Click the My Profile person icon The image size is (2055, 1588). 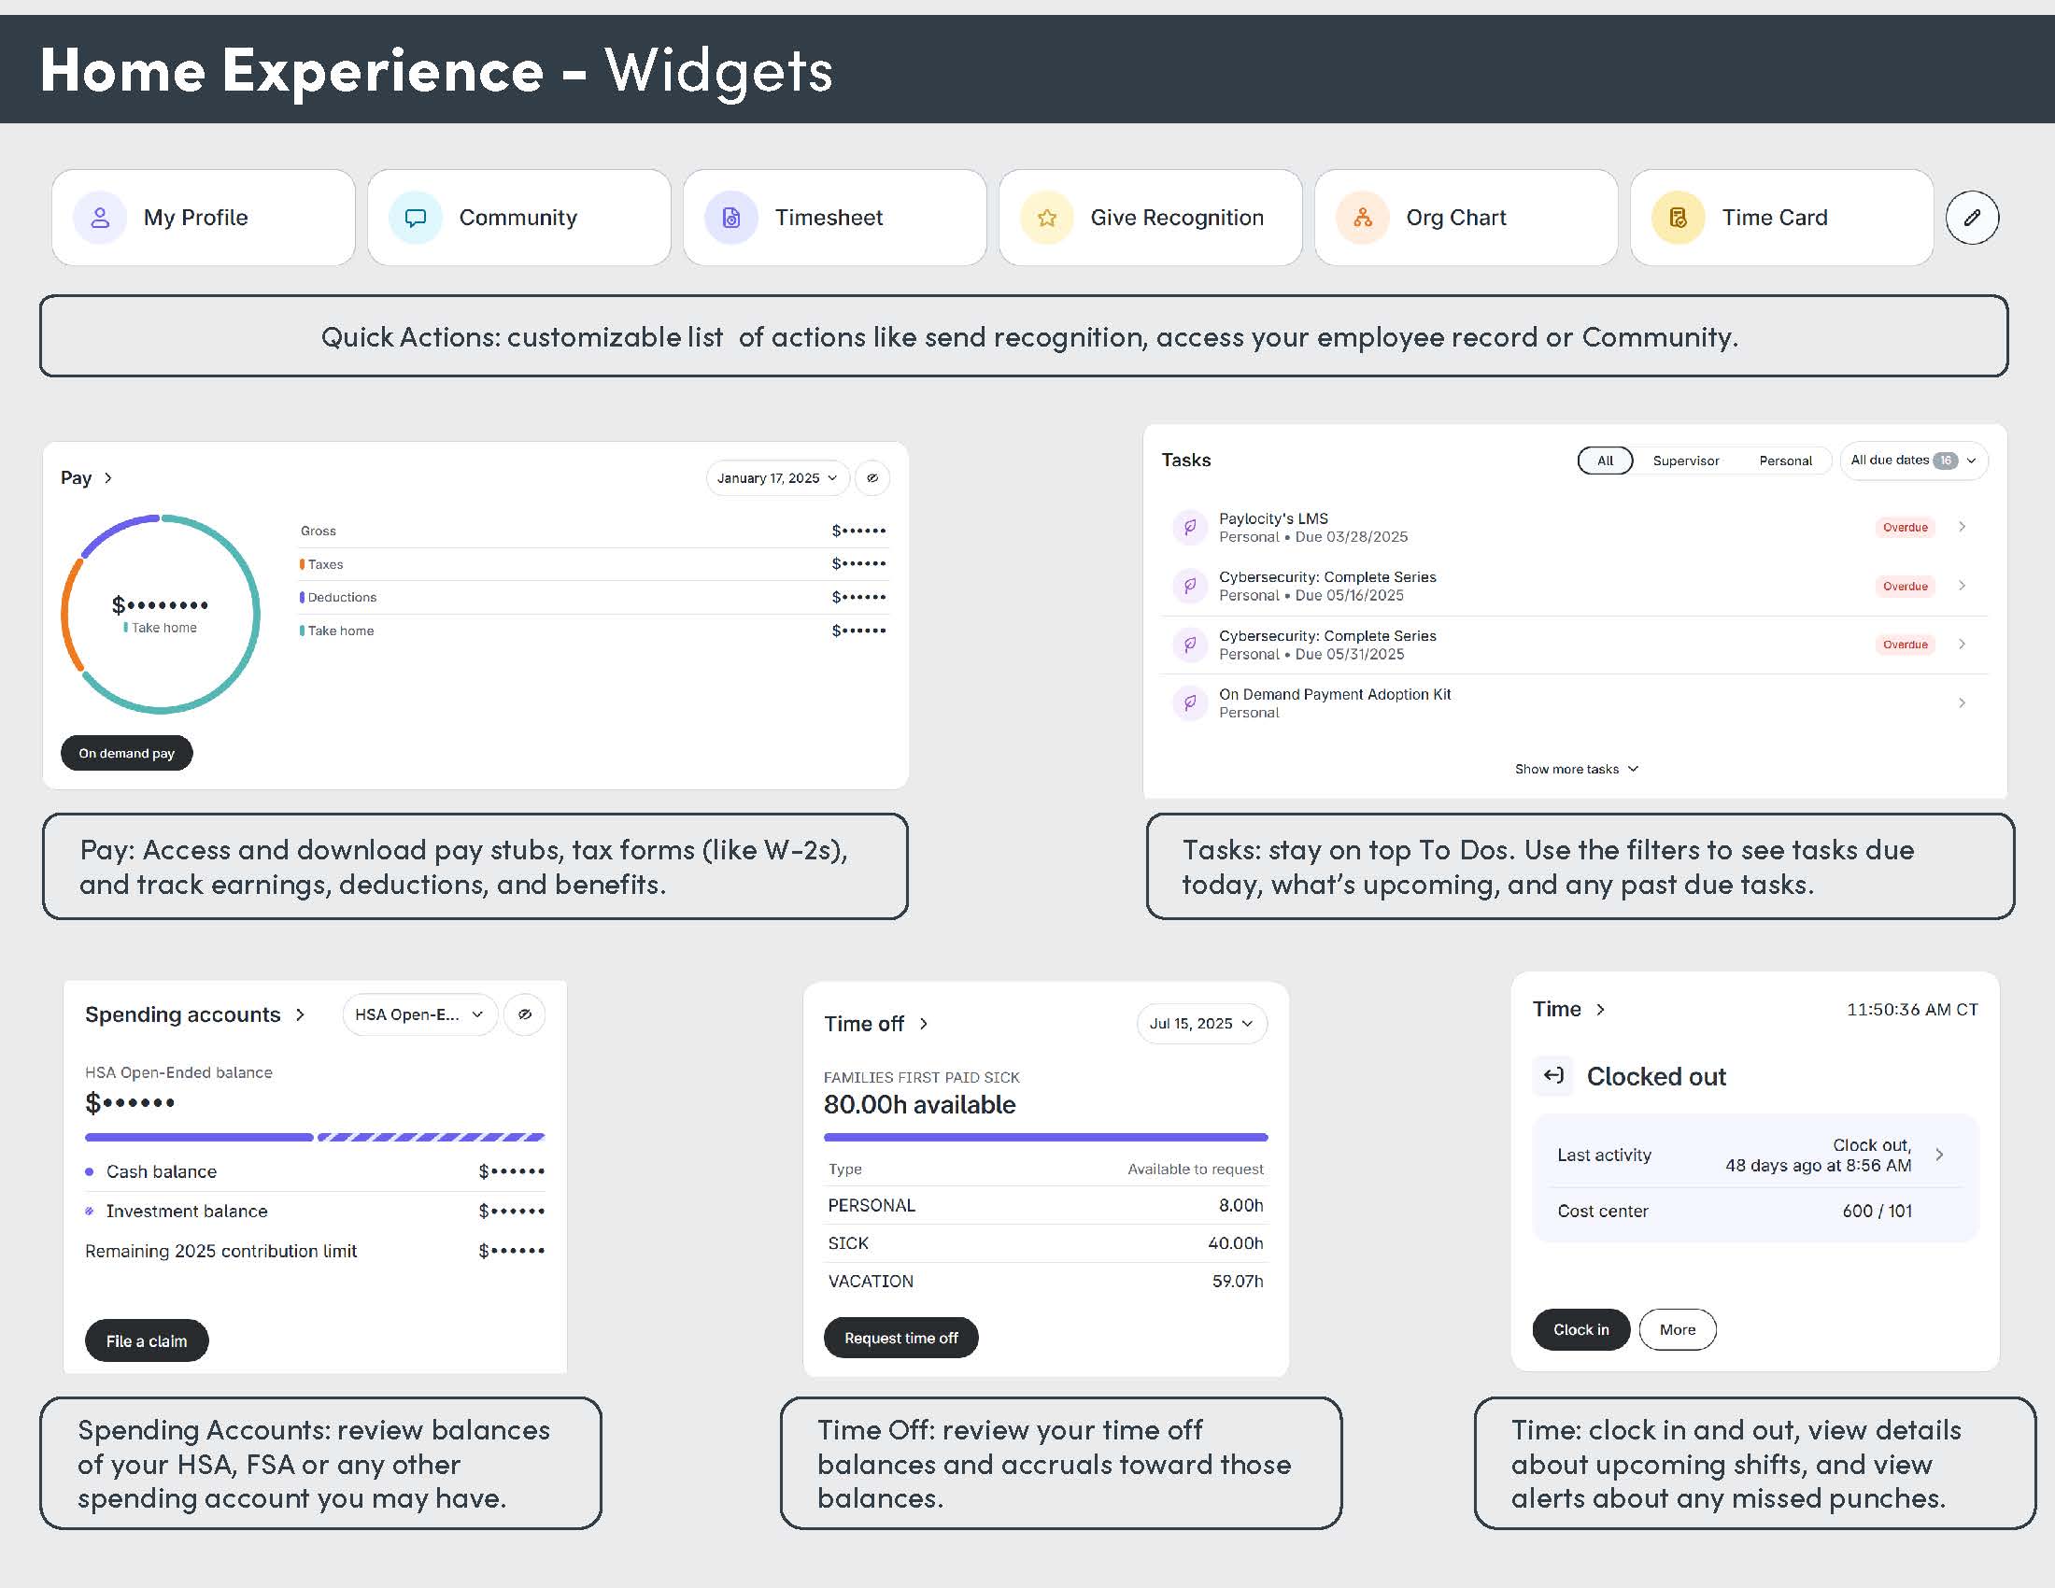click(x=100, y=218)
